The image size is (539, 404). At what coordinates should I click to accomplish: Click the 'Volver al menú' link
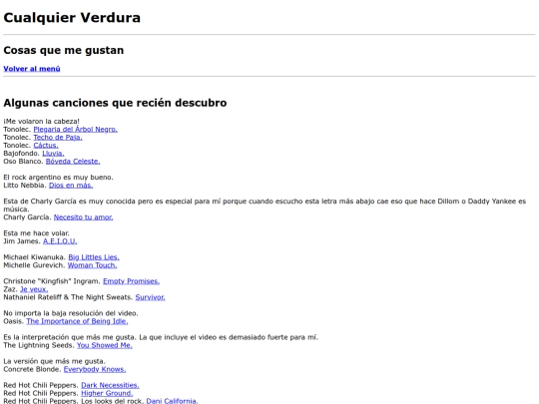tap(32, 69)
